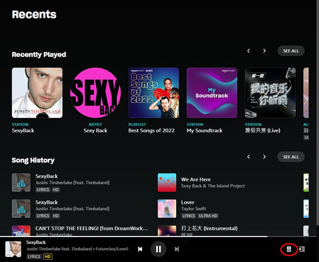Play the We Are Here song thumbnail
This screenshot has height=262, width=319.
coord(167,182)
